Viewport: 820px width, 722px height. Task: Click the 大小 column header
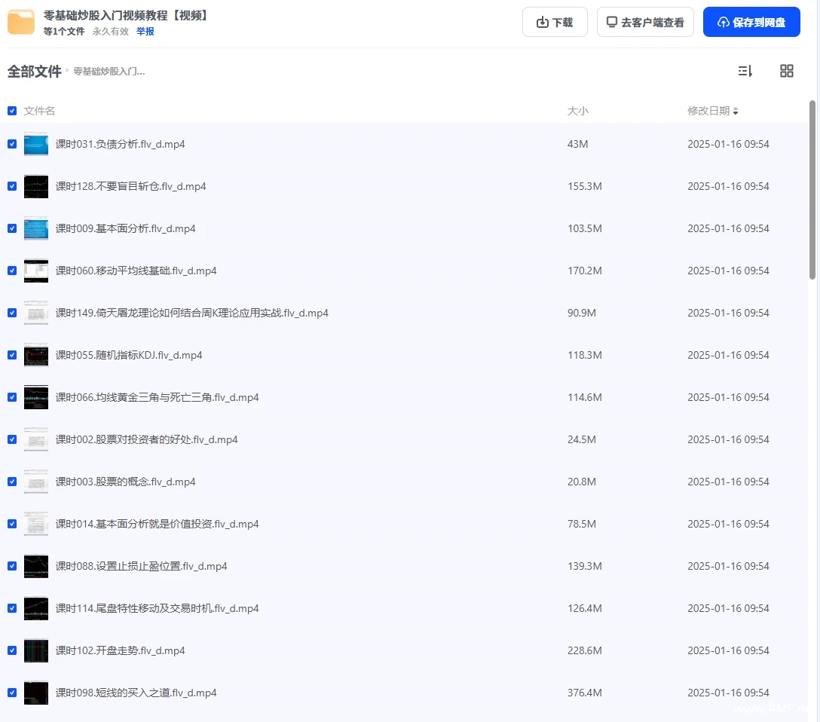pos(577,111)
